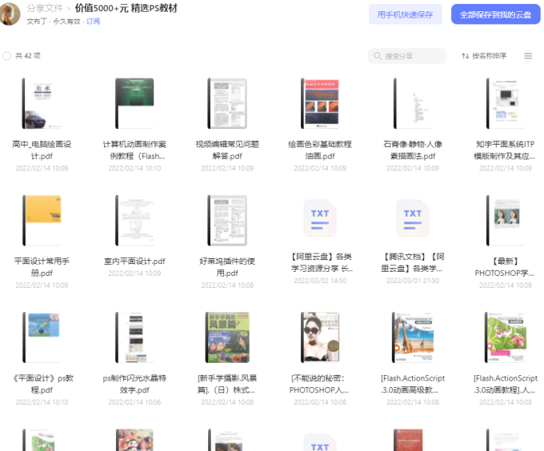This screenshot has height=451, width=544.
Task: Open 室内平面设计.pdf file
Action: click(x=134, y=220)
